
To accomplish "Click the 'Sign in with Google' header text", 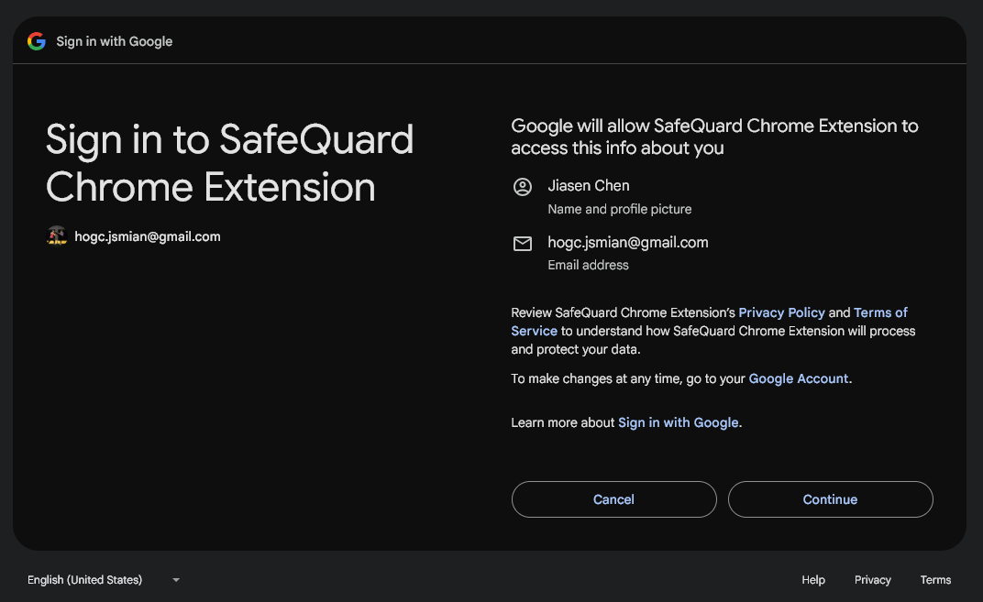I will [114, 41].
